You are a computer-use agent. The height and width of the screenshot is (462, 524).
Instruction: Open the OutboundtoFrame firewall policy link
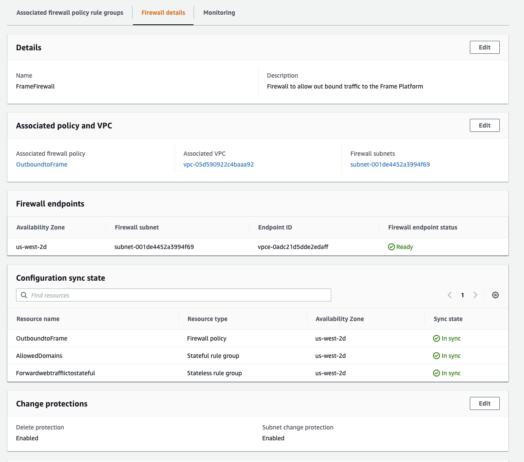point(42,164)
